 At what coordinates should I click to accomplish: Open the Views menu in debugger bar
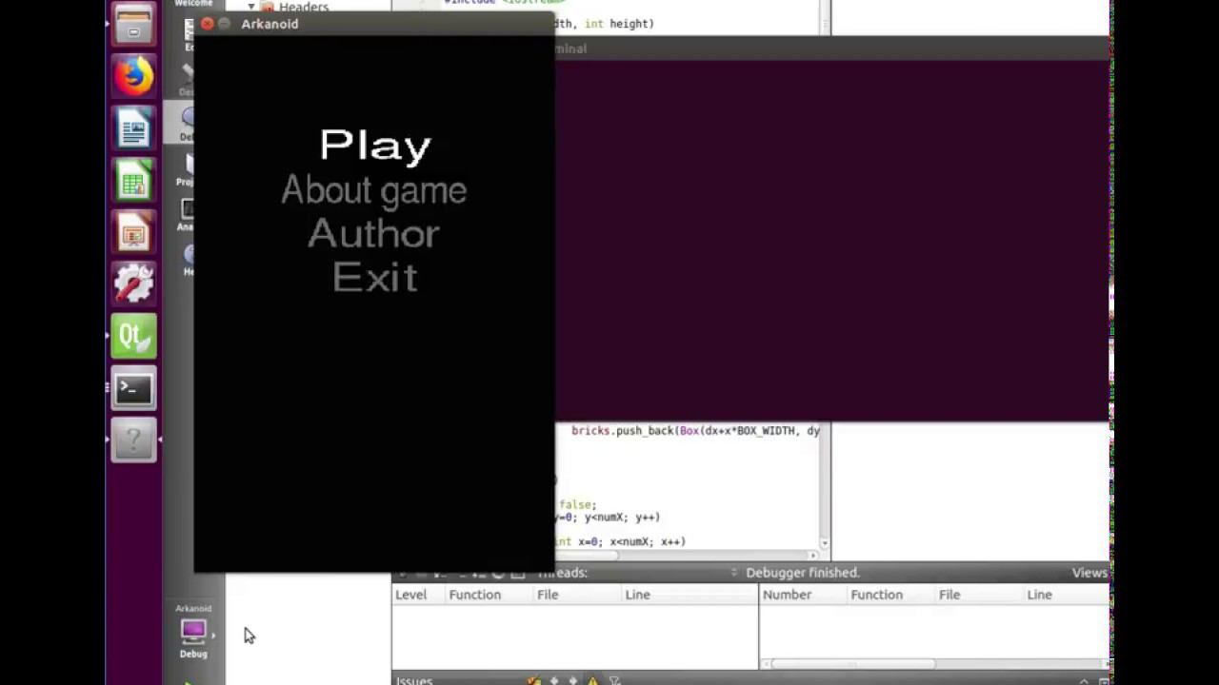(x=1089, y=573)
